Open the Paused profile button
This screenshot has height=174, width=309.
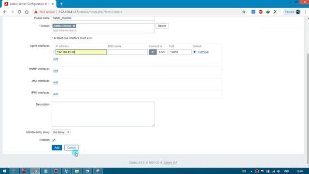292,12
